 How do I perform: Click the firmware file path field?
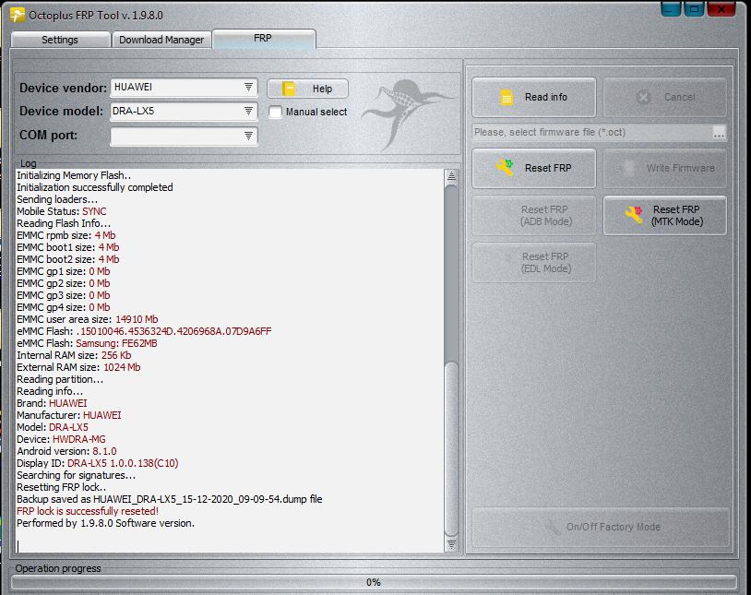point(592,133)
